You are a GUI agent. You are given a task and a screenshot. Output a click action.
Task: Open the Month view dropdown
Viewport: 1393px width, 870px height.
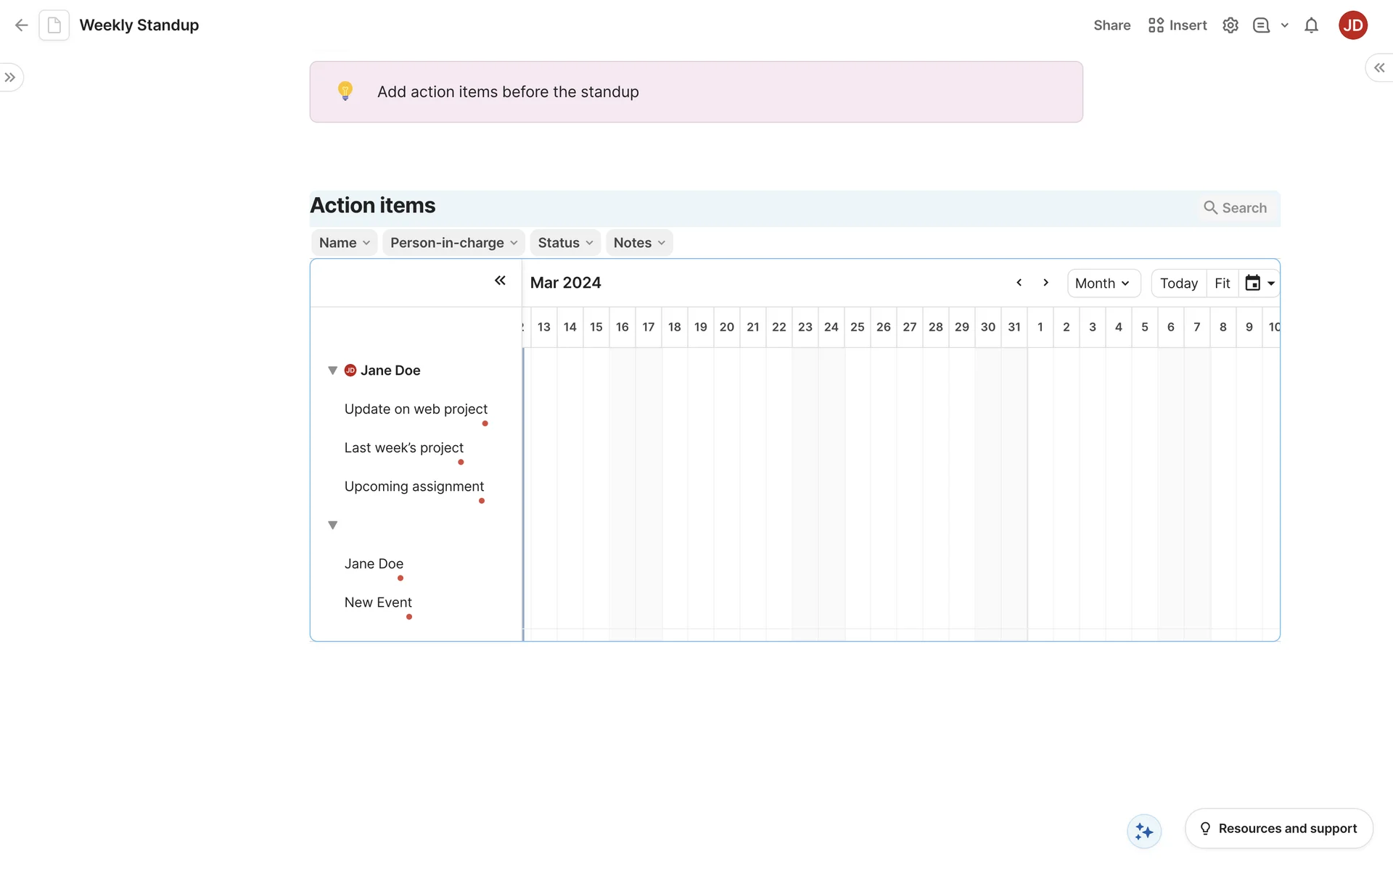tap(1103, 283)
